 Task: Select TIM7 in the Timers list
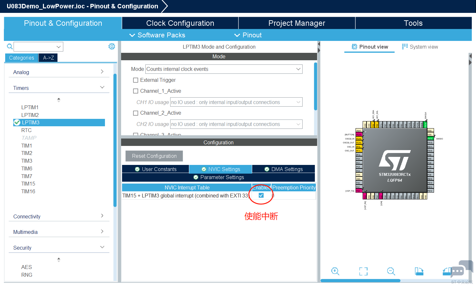click(27, 176)
